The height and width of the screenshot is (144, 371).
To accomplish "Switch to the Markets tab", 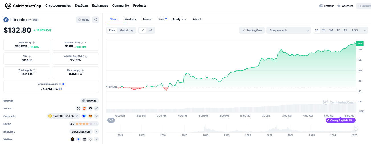I will tap(130, 19).
